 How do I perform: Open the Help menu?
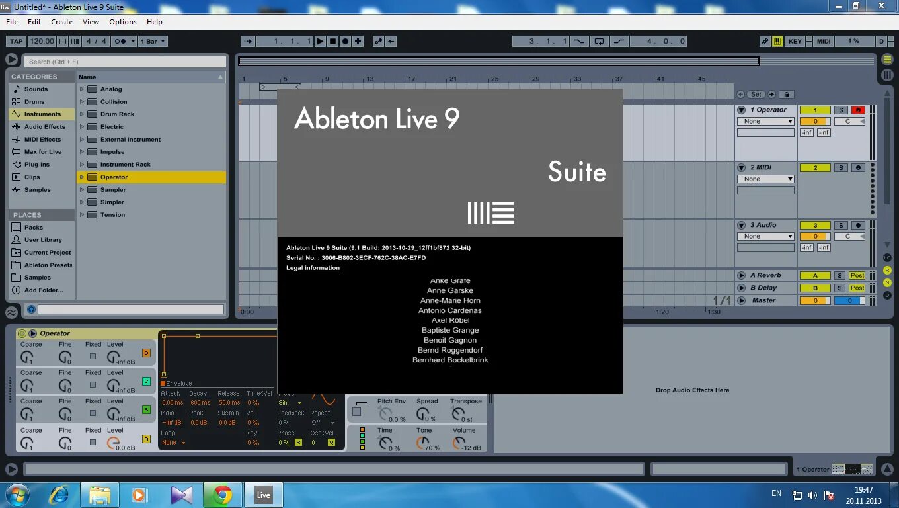point(154,22)
